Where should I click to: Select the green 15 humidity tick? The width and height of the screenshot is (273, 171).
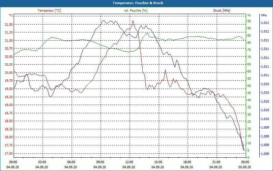tap(249, 136)
